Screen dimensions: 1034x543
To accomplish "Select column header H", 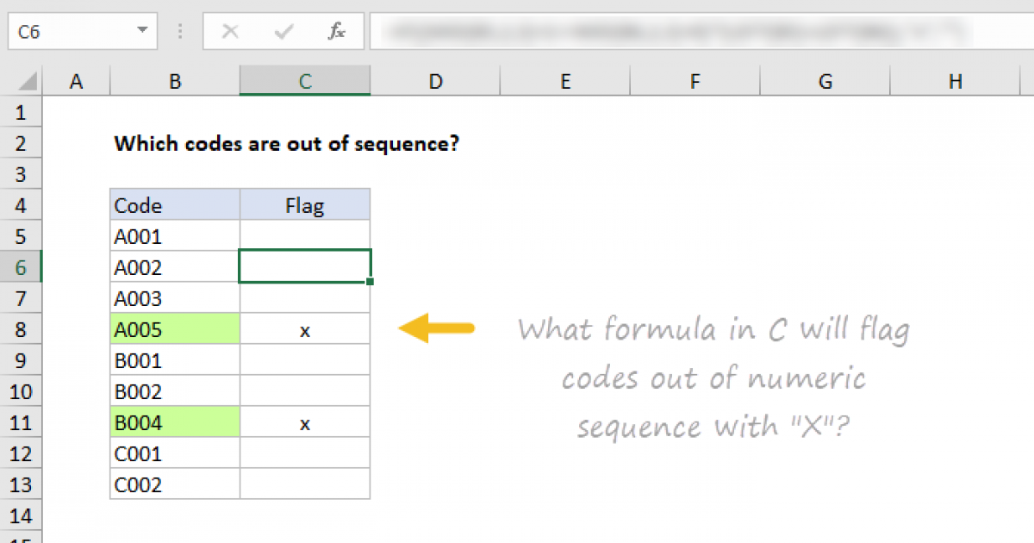I will (x=955, y=80).
